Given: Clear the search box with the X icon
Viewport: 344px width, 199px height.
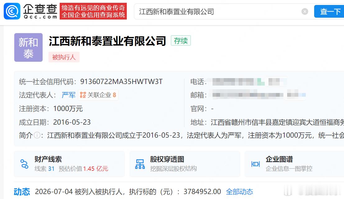Looking at the screenshot, I should [x=305, y=11].
